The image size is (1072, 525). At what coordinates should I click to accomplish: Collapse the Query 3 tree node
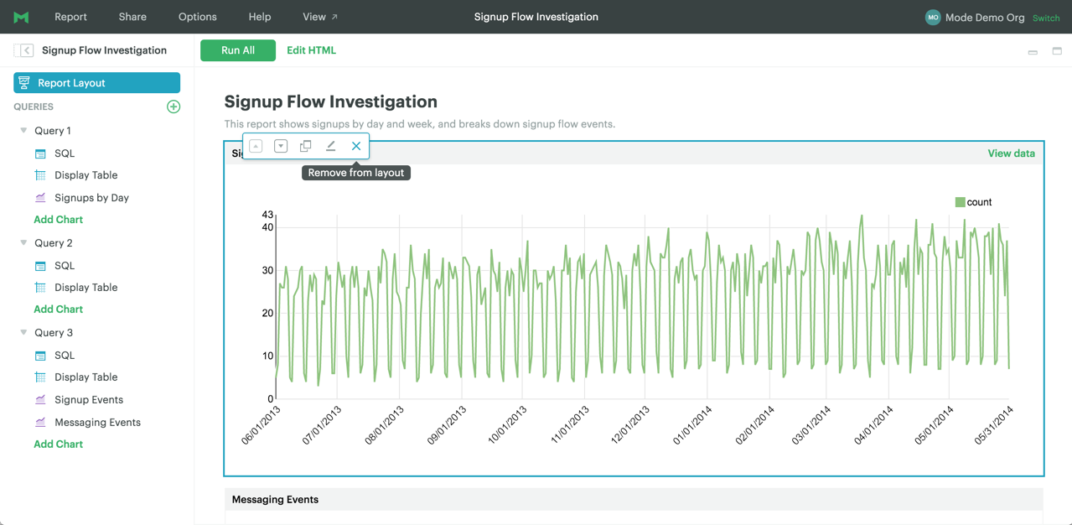(x=23, y=333)
